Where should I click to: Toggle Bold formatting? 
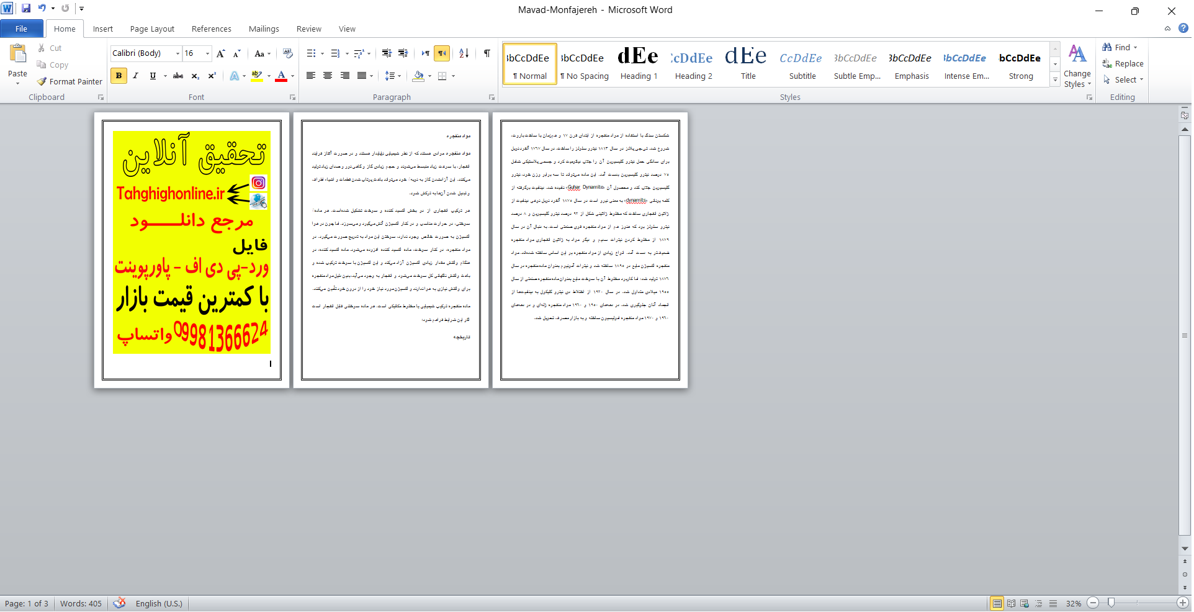tap(119, 76)
